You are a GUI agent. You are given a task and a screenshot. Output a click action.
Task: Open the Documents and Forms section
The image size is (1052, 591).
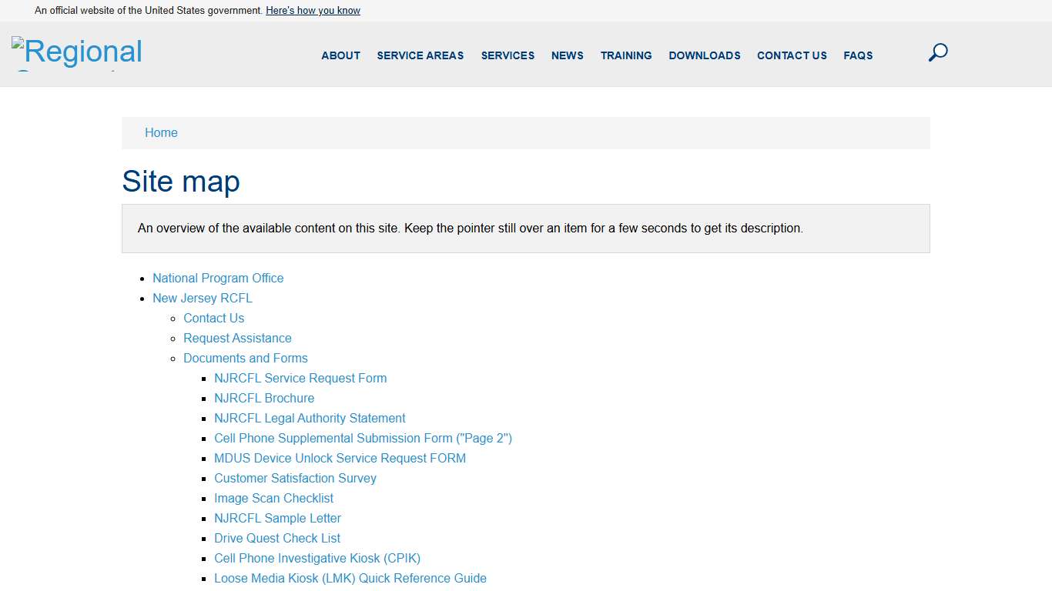[x=245, y=358]
